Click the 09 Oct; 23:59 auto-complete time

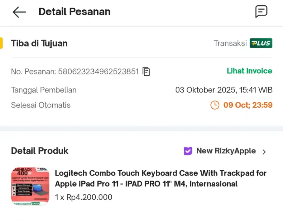tap(248, 105)
